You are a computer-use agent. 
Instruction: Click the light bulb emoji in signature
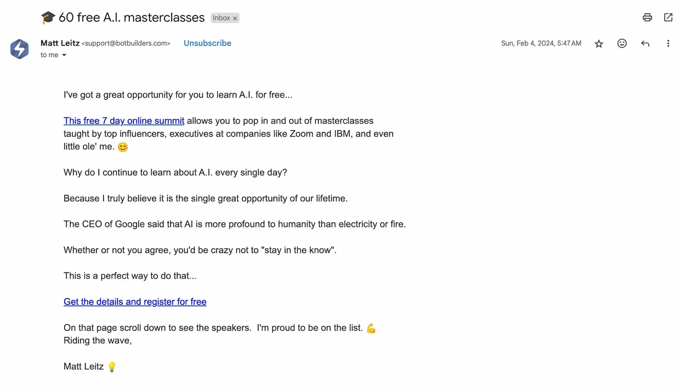[112, 367]
